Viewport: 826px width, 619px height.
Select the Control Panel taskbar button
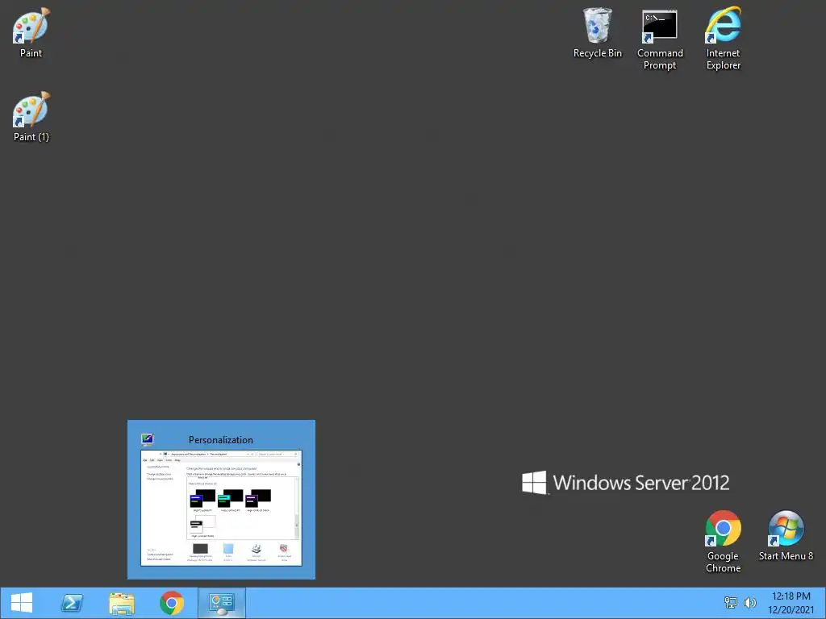point(222,603)
